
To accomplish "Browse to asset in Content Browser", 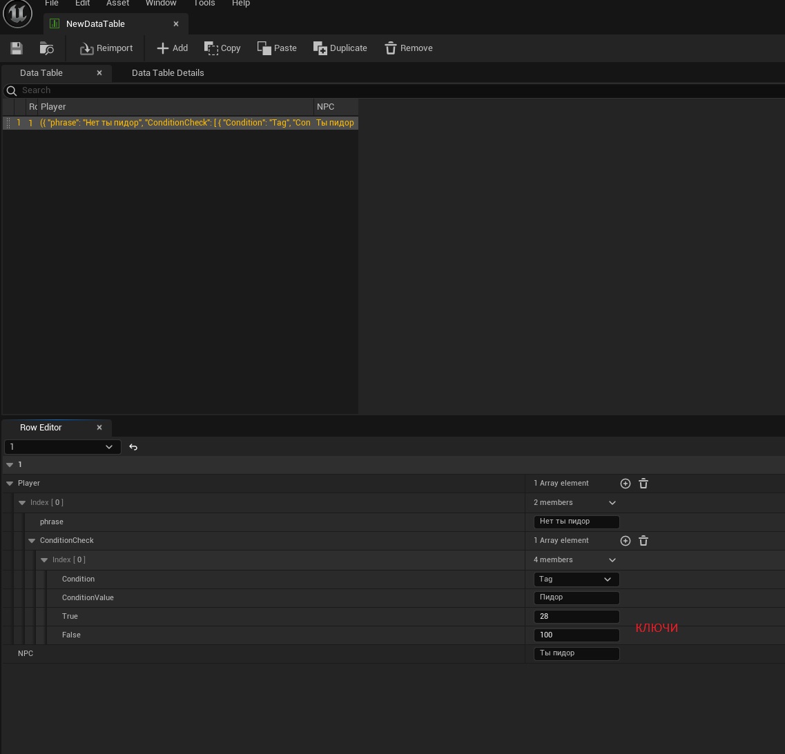I will [x=46, y=48].
